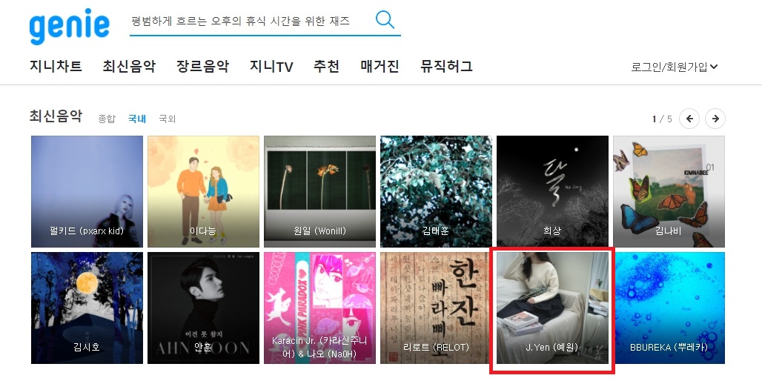Open the 최신음악 section heading link
Viewport: 762px width, 381px height.
tap(56, 116)
